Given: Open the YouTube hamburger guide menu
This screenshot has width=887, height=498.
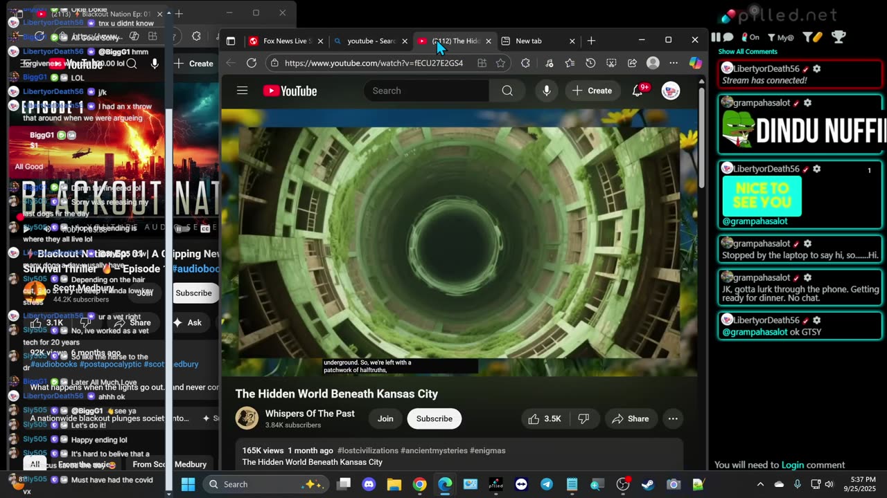Looking at the screenshot, I should tap(242, 91).
